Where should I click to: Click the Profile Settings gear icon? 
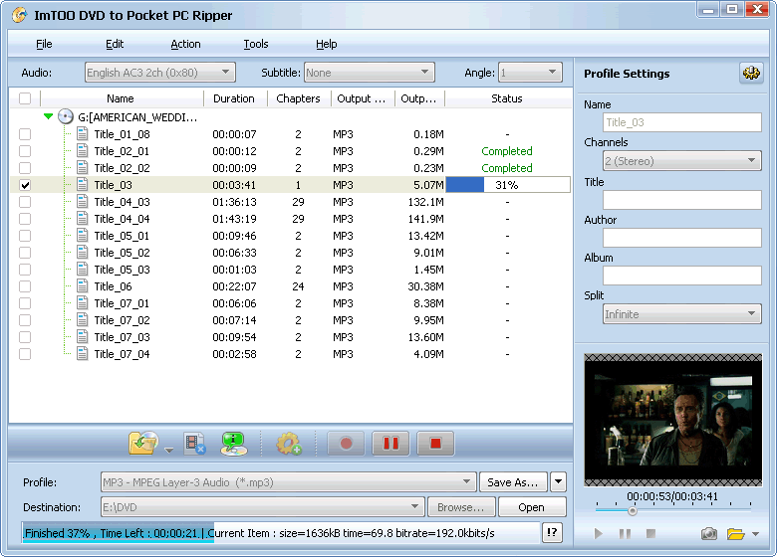[x=750, y=74]
